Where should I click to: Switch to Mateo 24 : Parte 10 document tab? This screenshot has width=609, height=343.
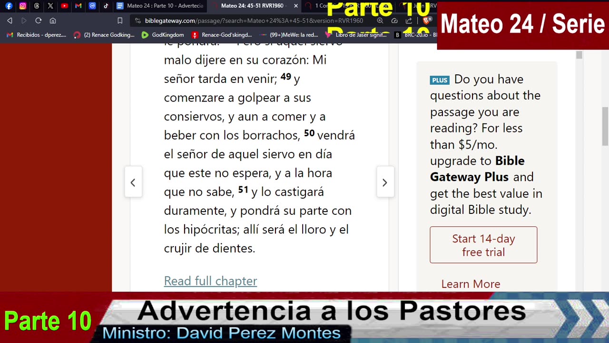point(160,6)
